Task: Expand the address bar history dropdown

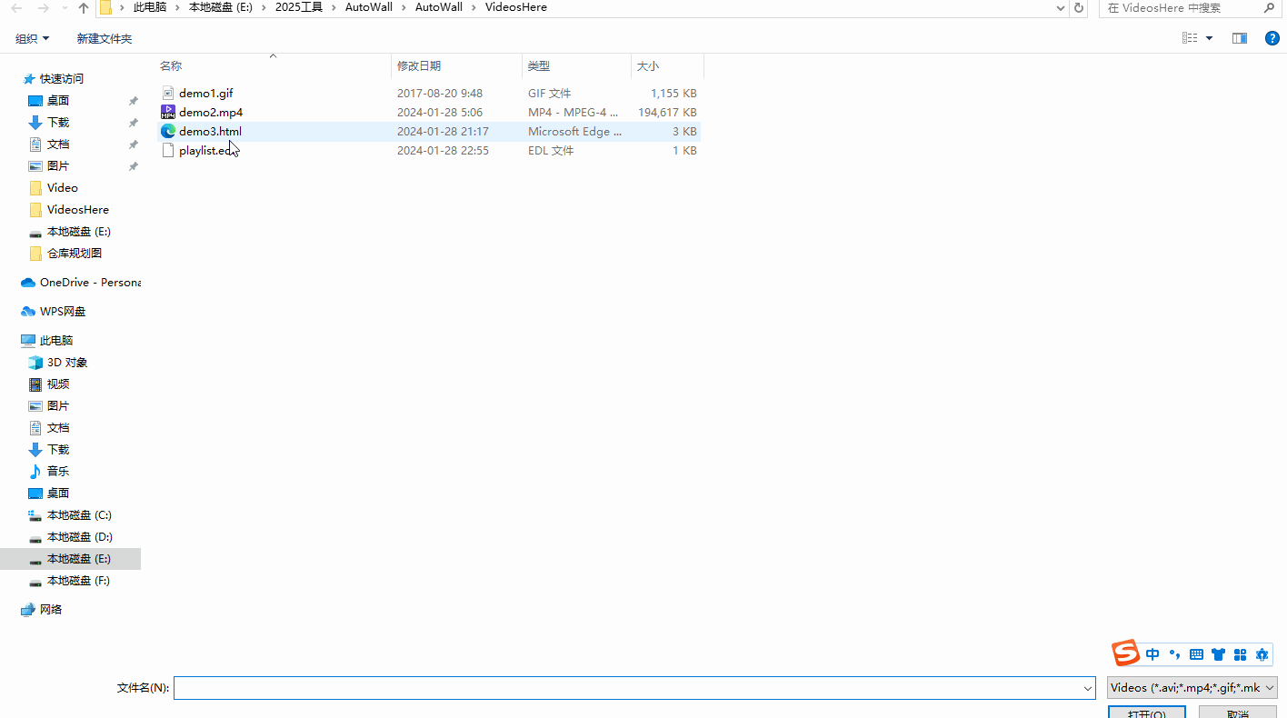Action: (1060, 8)
